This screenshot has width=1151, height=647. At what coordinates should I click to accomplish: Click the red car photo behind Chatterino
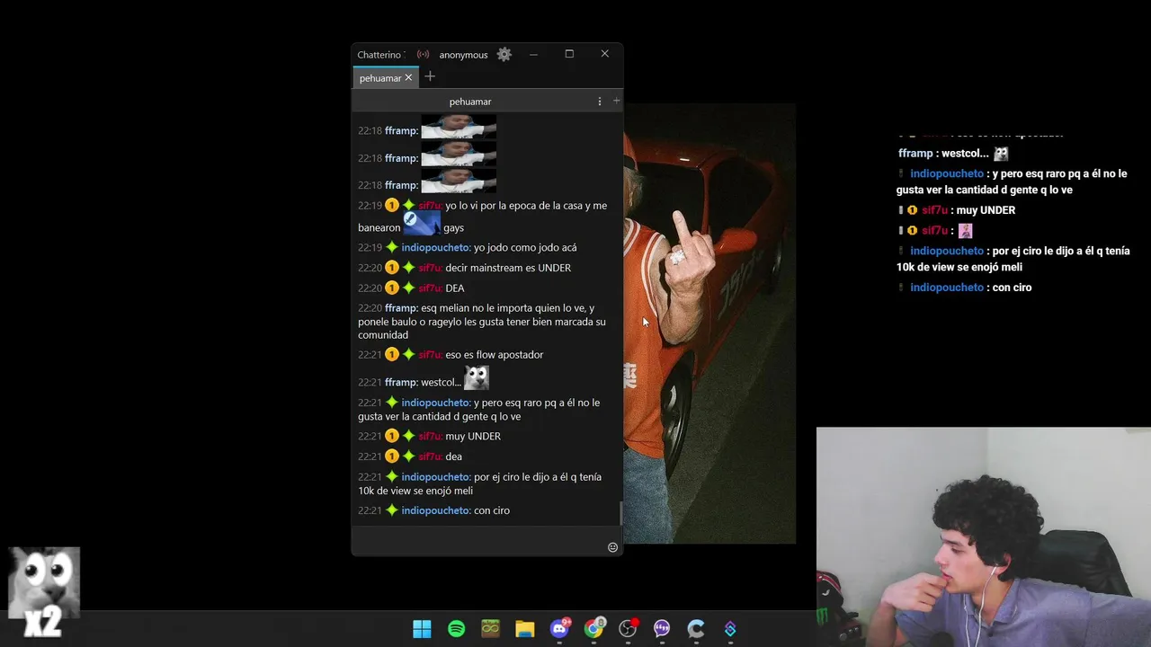tap(709, 323)
